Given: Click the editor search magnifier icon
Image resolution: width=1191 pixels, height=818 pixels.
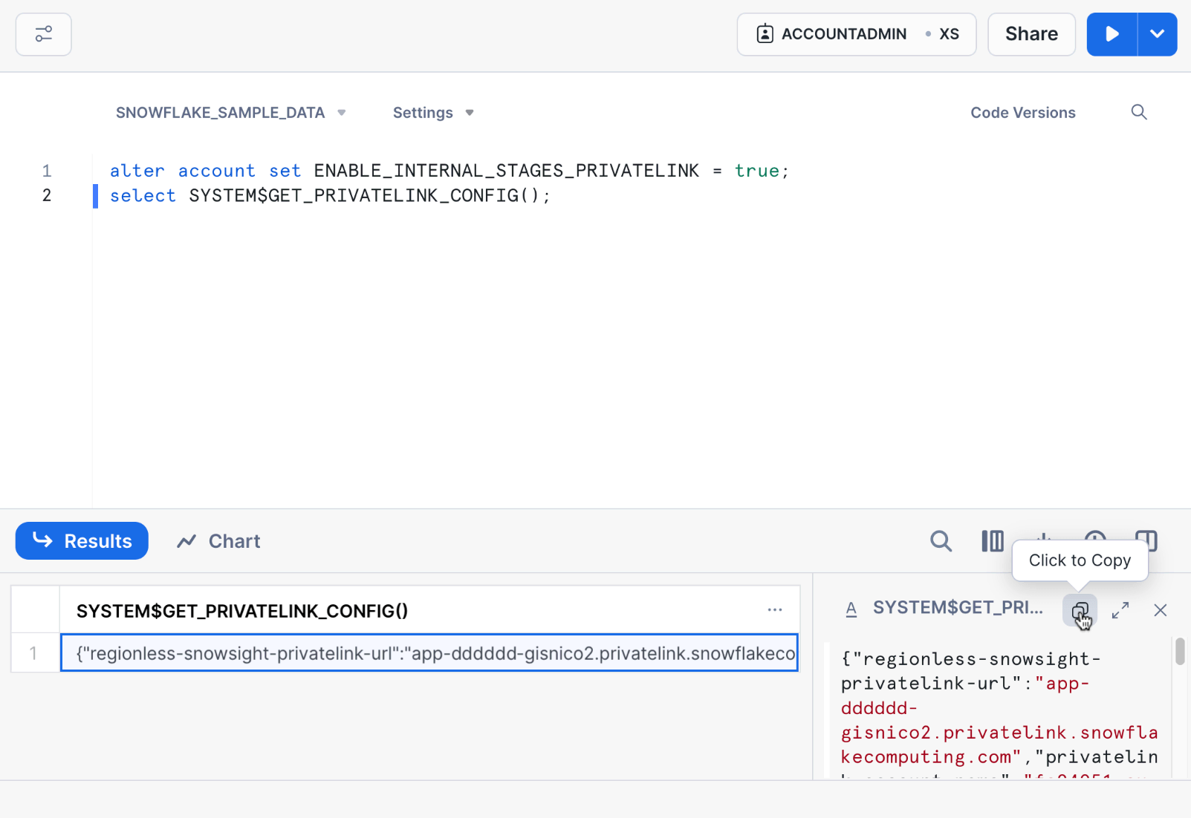Looking at the screenshot, I should [x=1138, y=112].
